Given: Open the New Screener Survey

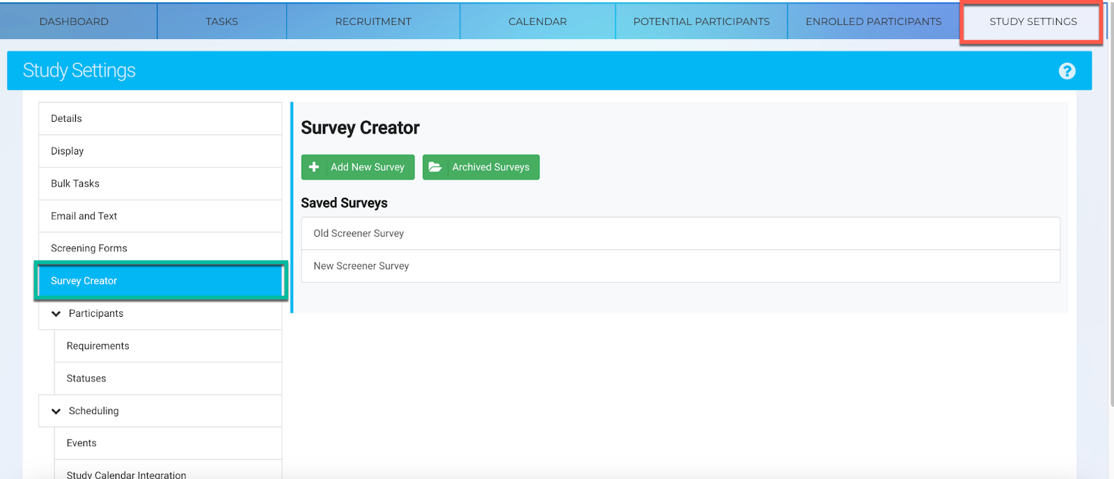Looking at the screenshot, I should click(x=361, y=266).
